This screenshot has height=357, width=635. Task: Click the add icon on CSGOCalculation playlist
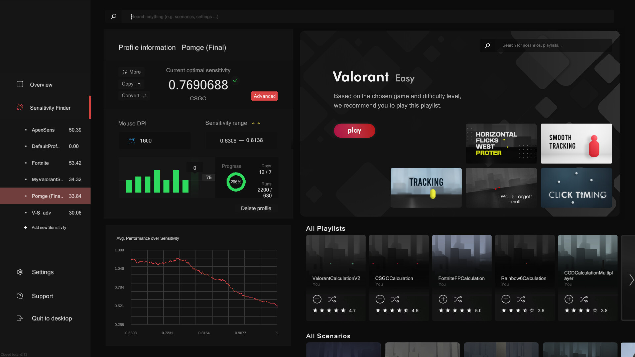(380, 299)
